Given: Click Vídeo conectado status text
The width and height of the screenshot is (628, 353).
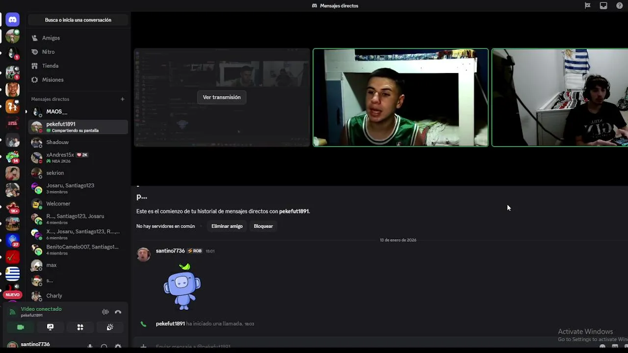Looking at the screenshot, I should coord(41,309).
